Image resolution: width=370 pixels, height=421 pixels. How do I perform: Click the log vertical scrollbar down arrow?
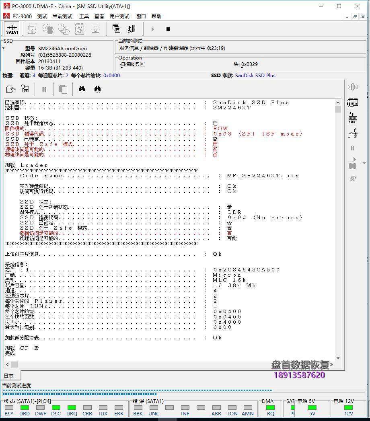pos(338,357)
